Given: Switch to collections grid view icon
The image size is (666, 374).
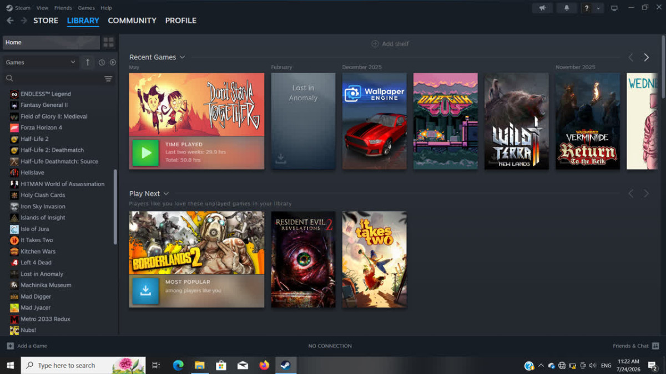Looking at the screenshot, I should (x=109, y=42).
